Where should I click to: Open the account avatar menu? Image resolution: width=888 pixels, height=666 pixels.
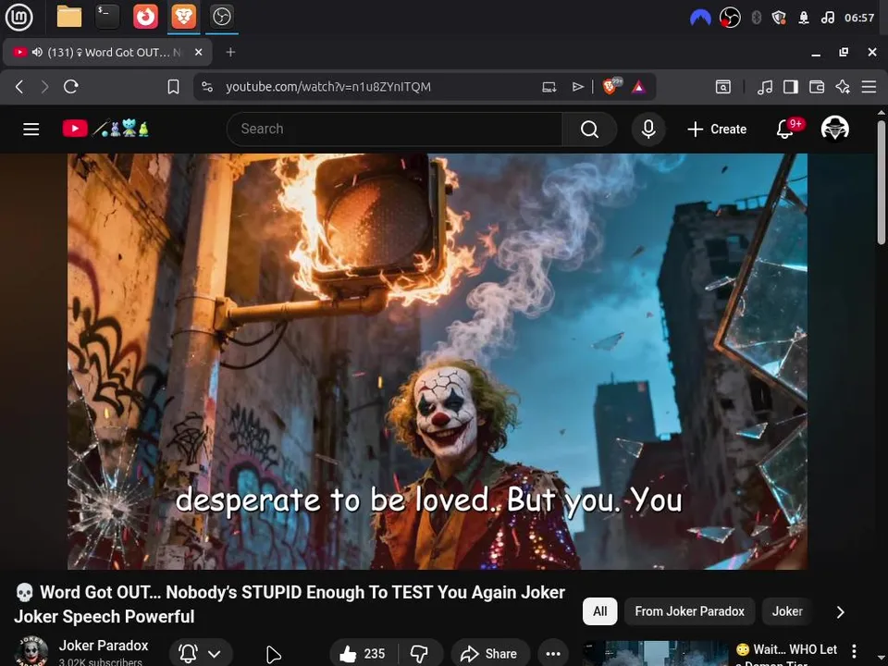click(834, 129)
